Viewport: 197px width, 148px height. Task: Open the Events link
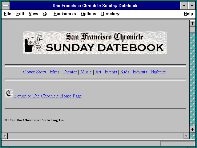click(111, 72)
